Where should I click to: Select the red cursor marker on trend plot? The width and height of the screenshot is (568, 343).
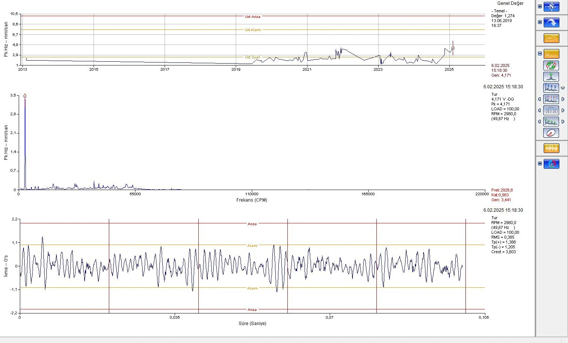(x=453, y=48)
